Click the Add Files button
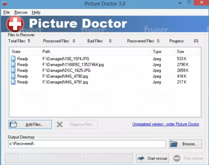Screen dimensions: 209x165 (x=30, y=124)
